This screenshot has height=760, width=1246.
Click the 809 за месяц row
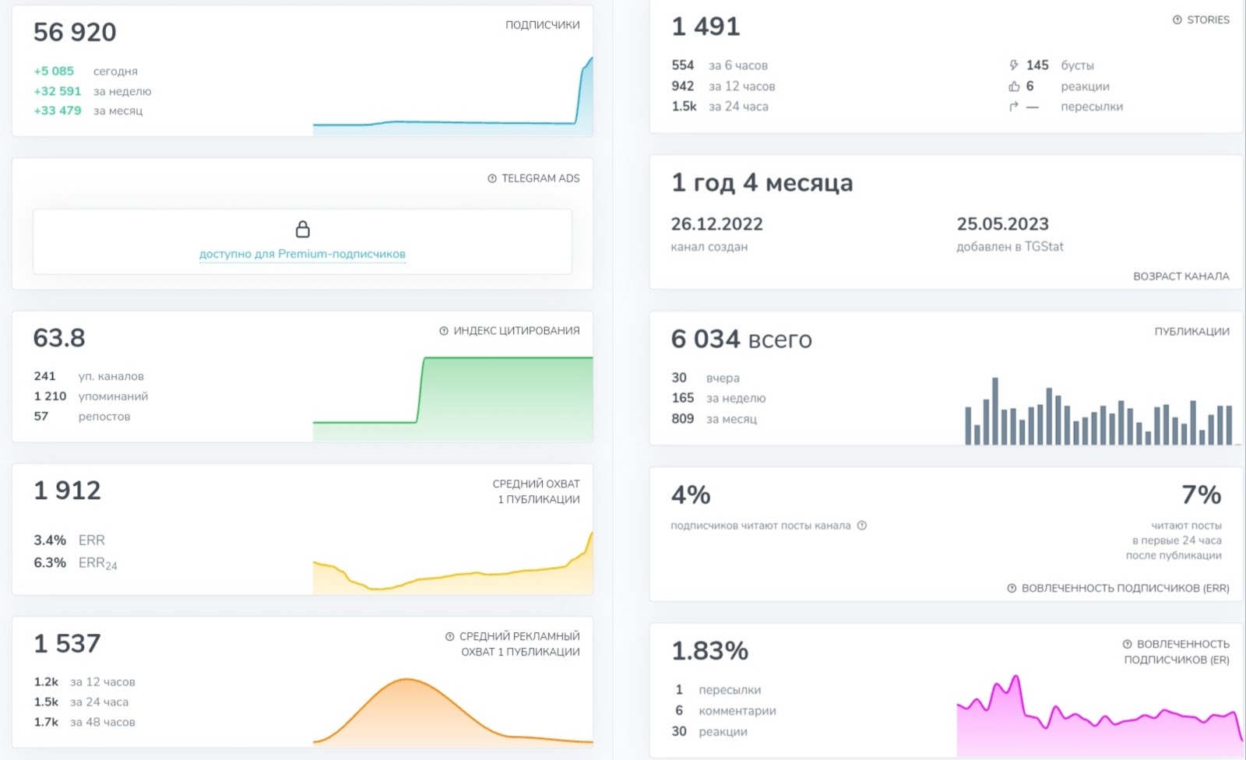[x=714, y=419]
